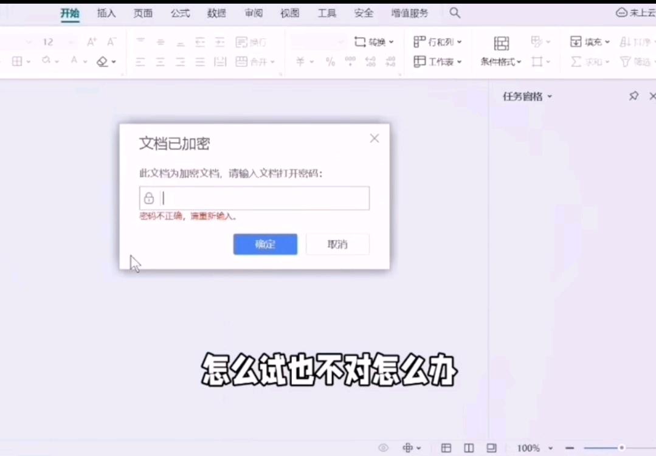Switch to the 视图 tab
Image resolution: width=656 pixels, height=456 pixels.
[x=290, y=13]
